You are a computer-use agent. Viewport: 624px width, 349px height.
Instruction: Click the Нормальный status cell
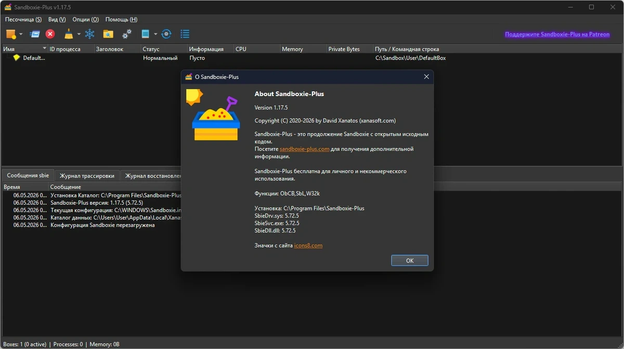click(160, 58)
